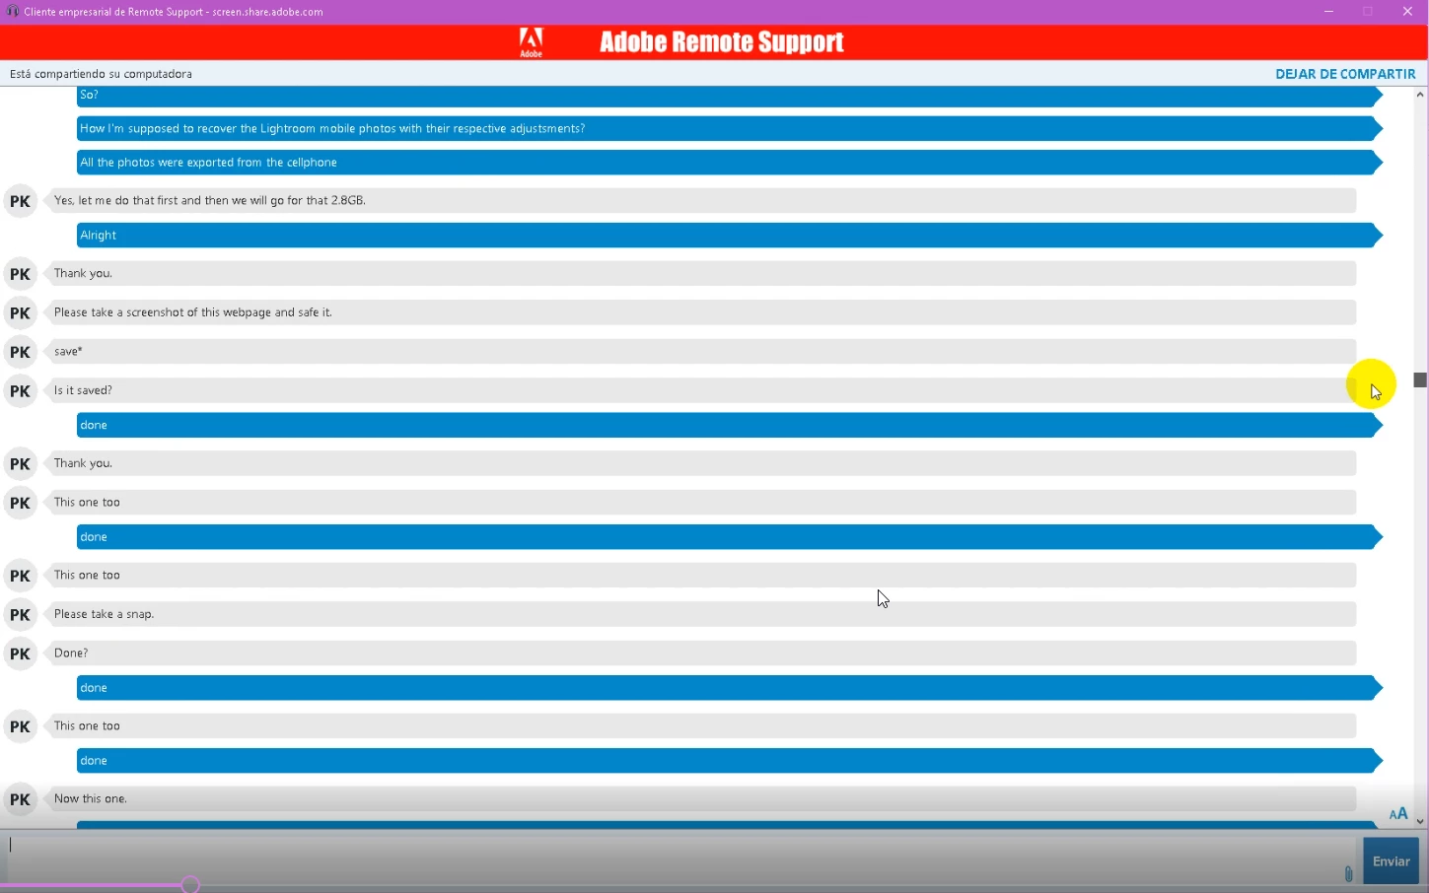Screen dimensions: 1429x893
Task: Click the headset icon in the title bar
Action: 12,12
